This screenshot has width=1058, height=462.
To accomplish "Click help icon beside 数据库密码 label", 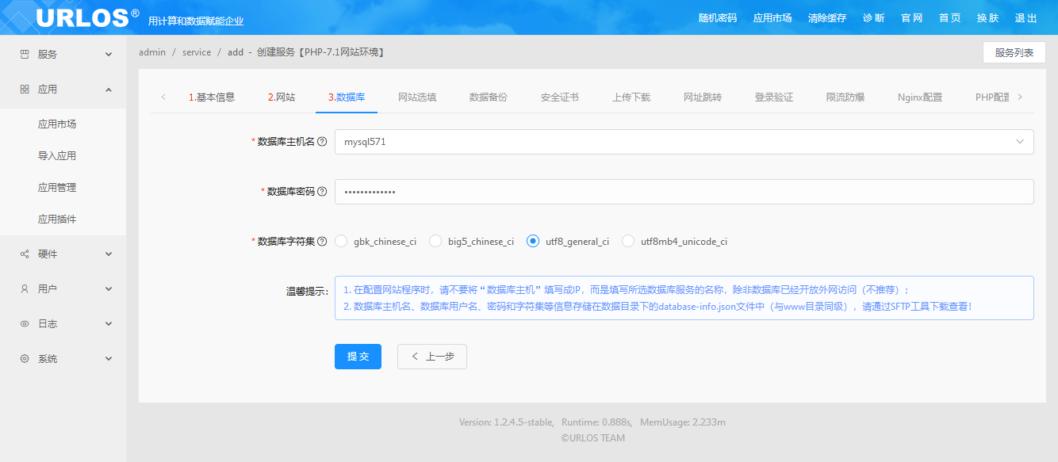I will [x=322, y=192].
